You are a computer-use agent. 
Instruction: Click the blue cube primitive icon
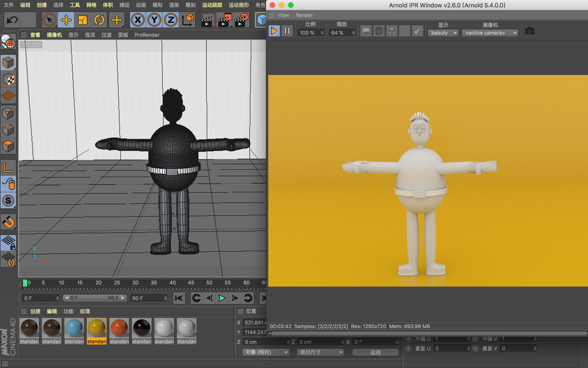[x=261, y=20]
